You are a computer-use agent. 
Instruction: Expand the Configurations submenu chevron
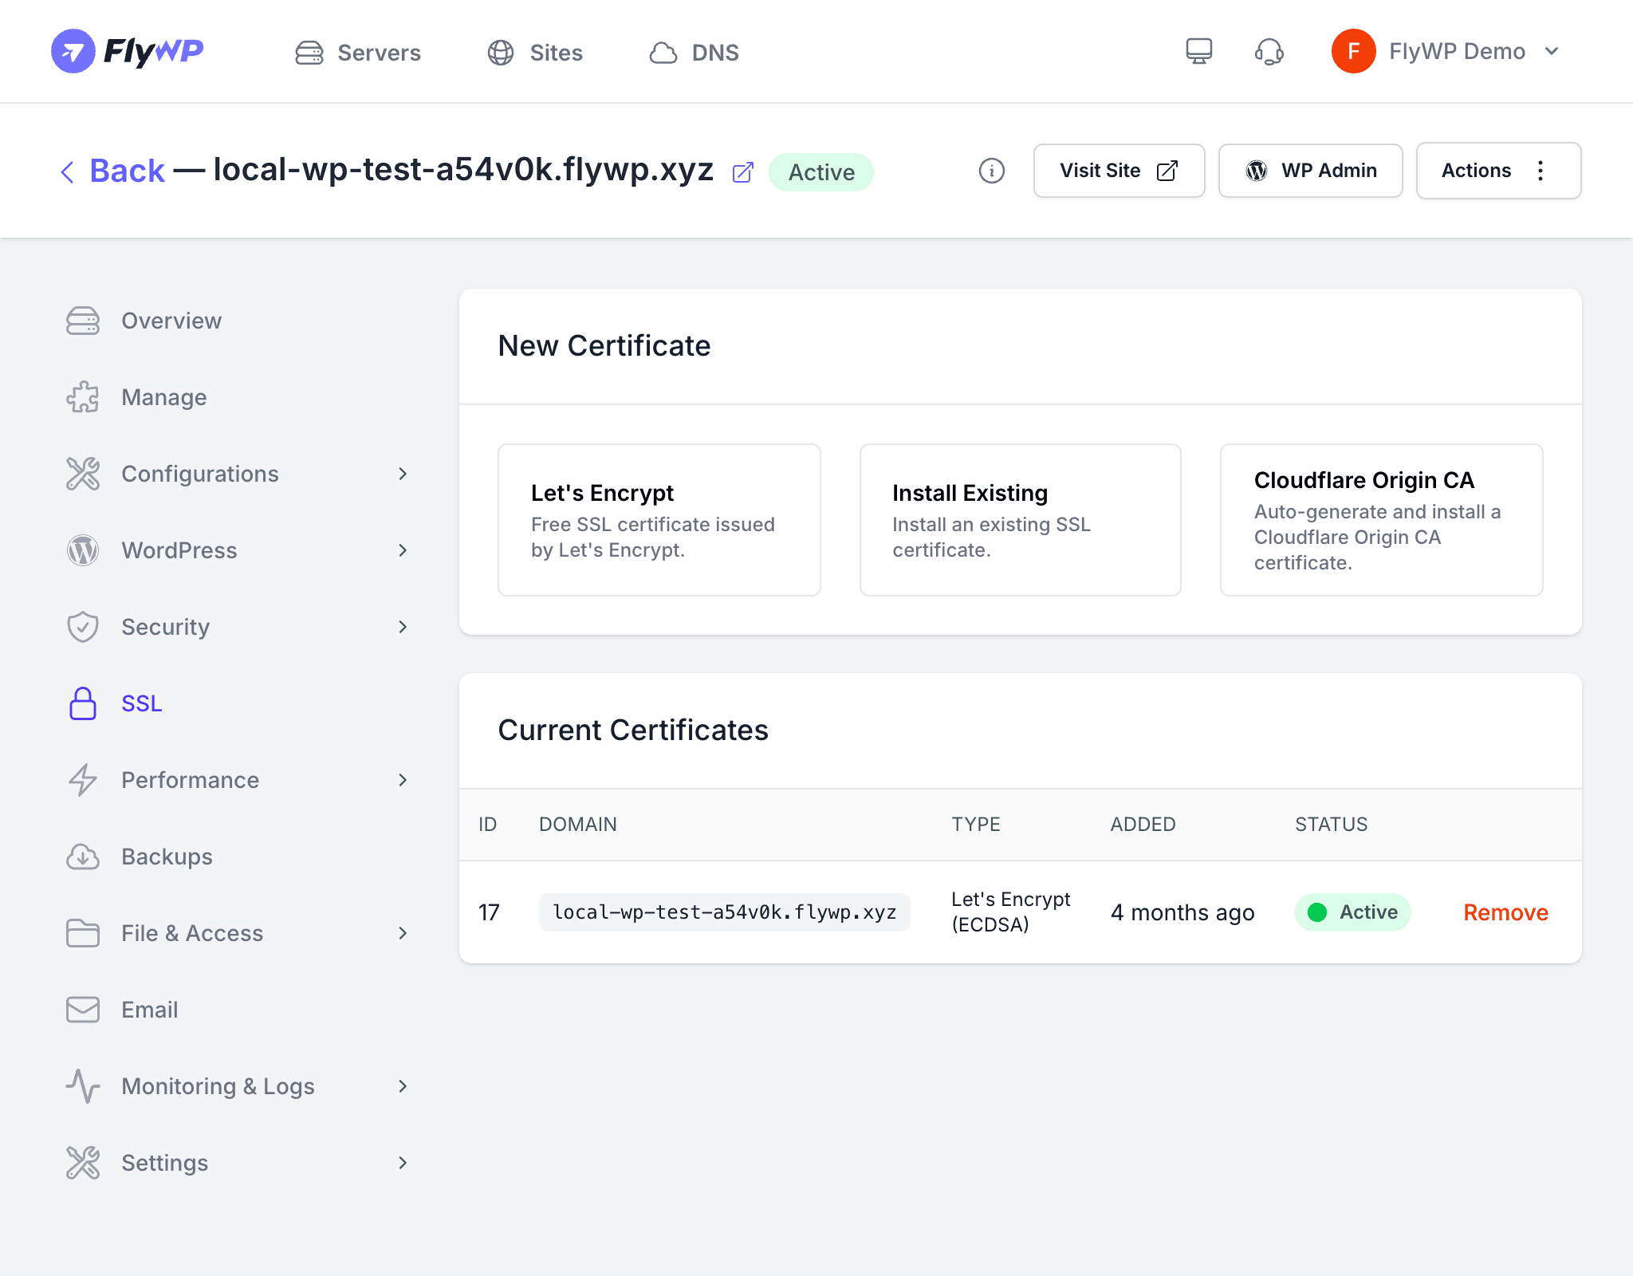403,474
